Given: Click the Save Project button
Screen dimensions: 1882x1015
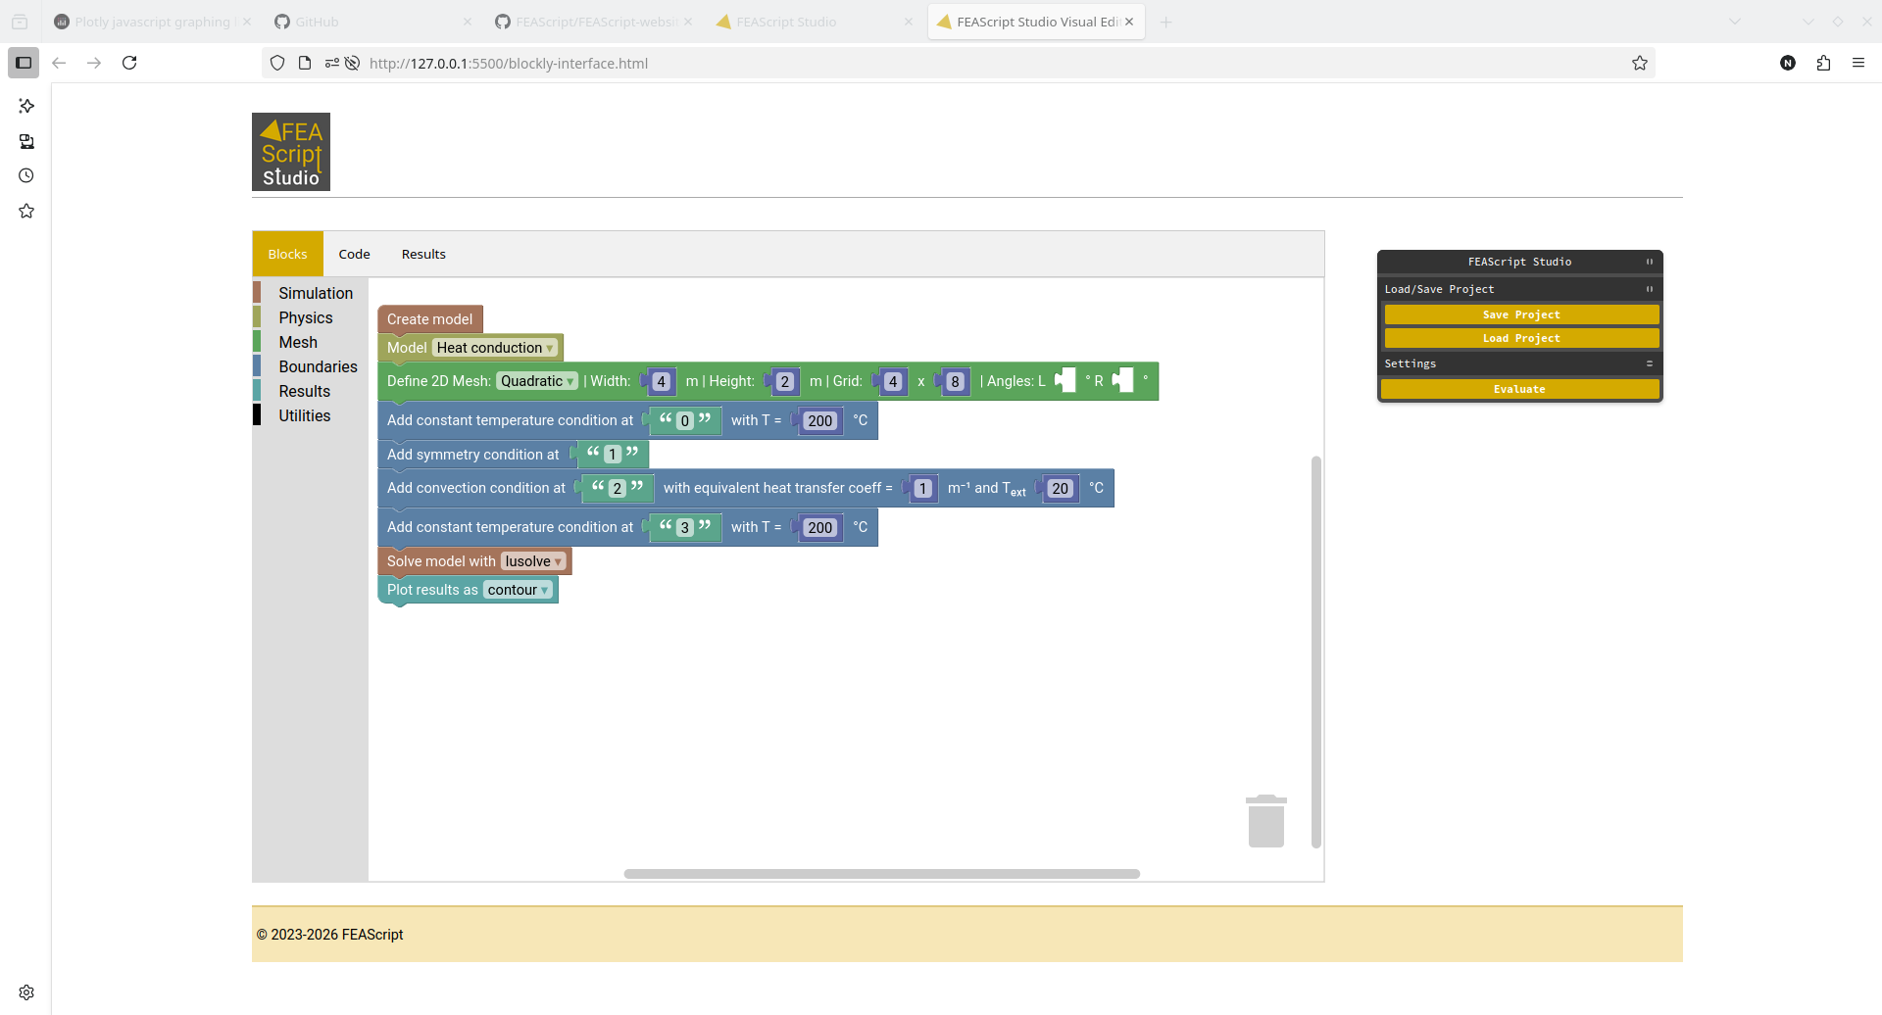Looking at the screenshot, I should (x=1521, y=314).
